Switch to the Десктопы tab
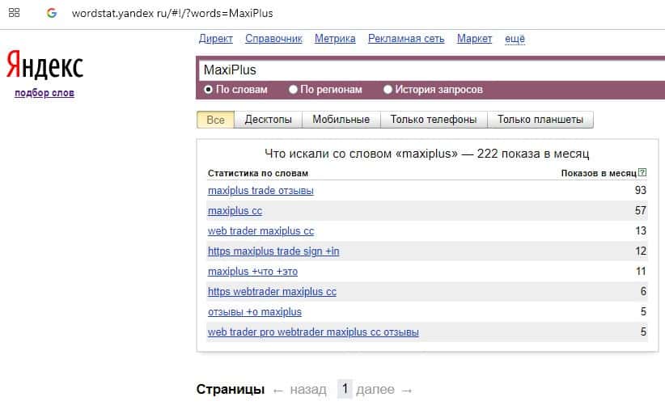The width and height of the screenshot is (665, 414). 268,120
